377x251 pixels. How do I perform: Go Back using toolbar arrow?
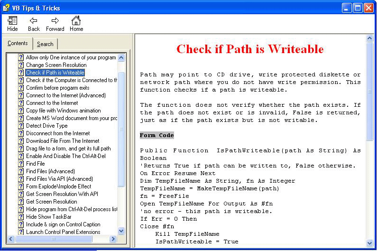pyautogui.click(x=34, y=20)
